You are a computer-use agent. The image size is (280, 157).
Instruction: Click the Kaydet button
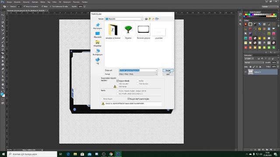pos(168,71)
